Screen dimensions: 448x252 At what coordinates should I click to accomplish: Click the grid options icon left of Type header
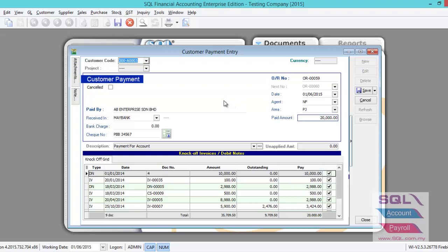(87, 167)
